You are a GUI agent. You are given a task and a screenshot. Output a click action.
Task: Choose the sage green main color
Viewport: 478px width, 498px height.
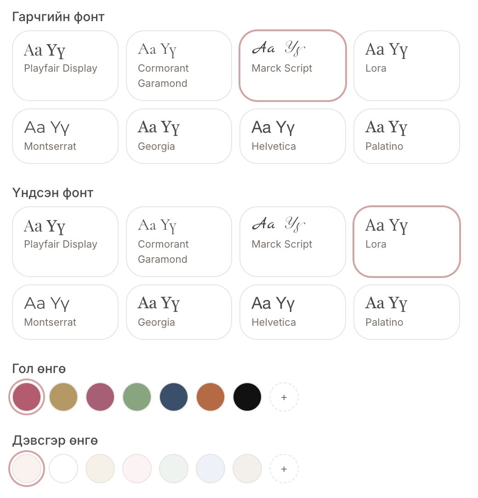click(137, 397)
